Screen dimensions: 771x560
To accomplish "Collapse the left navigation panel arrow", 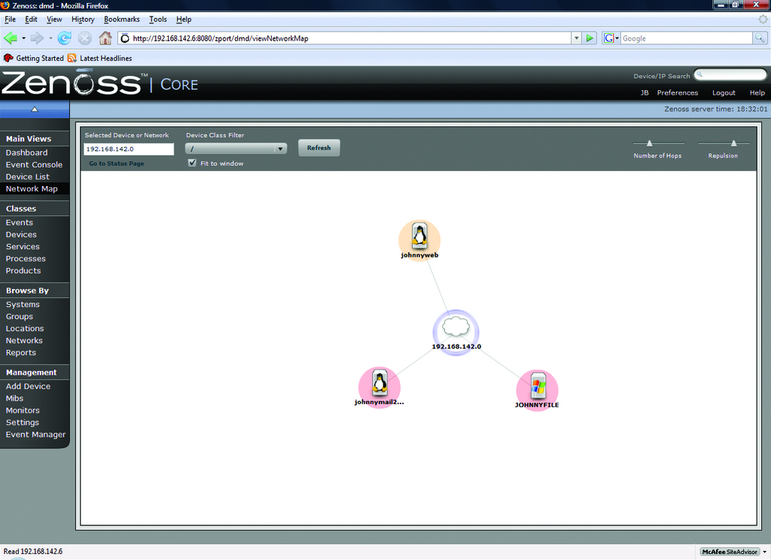I will point(34,110).
